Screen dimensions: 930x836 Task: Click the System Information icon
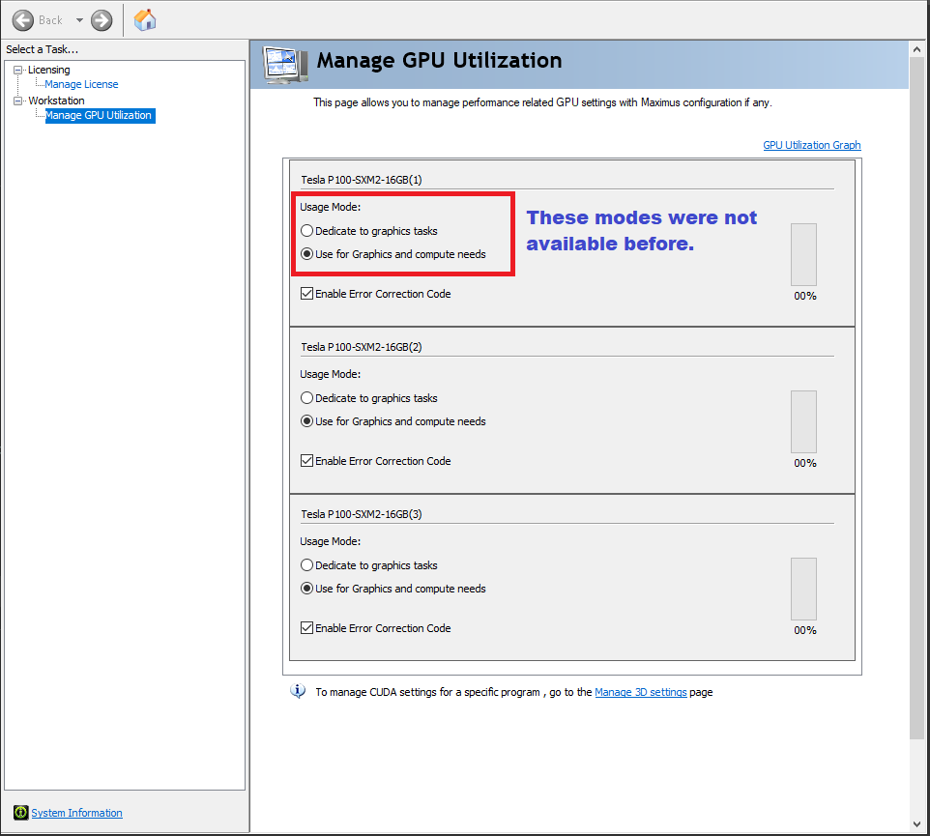coord(20,812)
